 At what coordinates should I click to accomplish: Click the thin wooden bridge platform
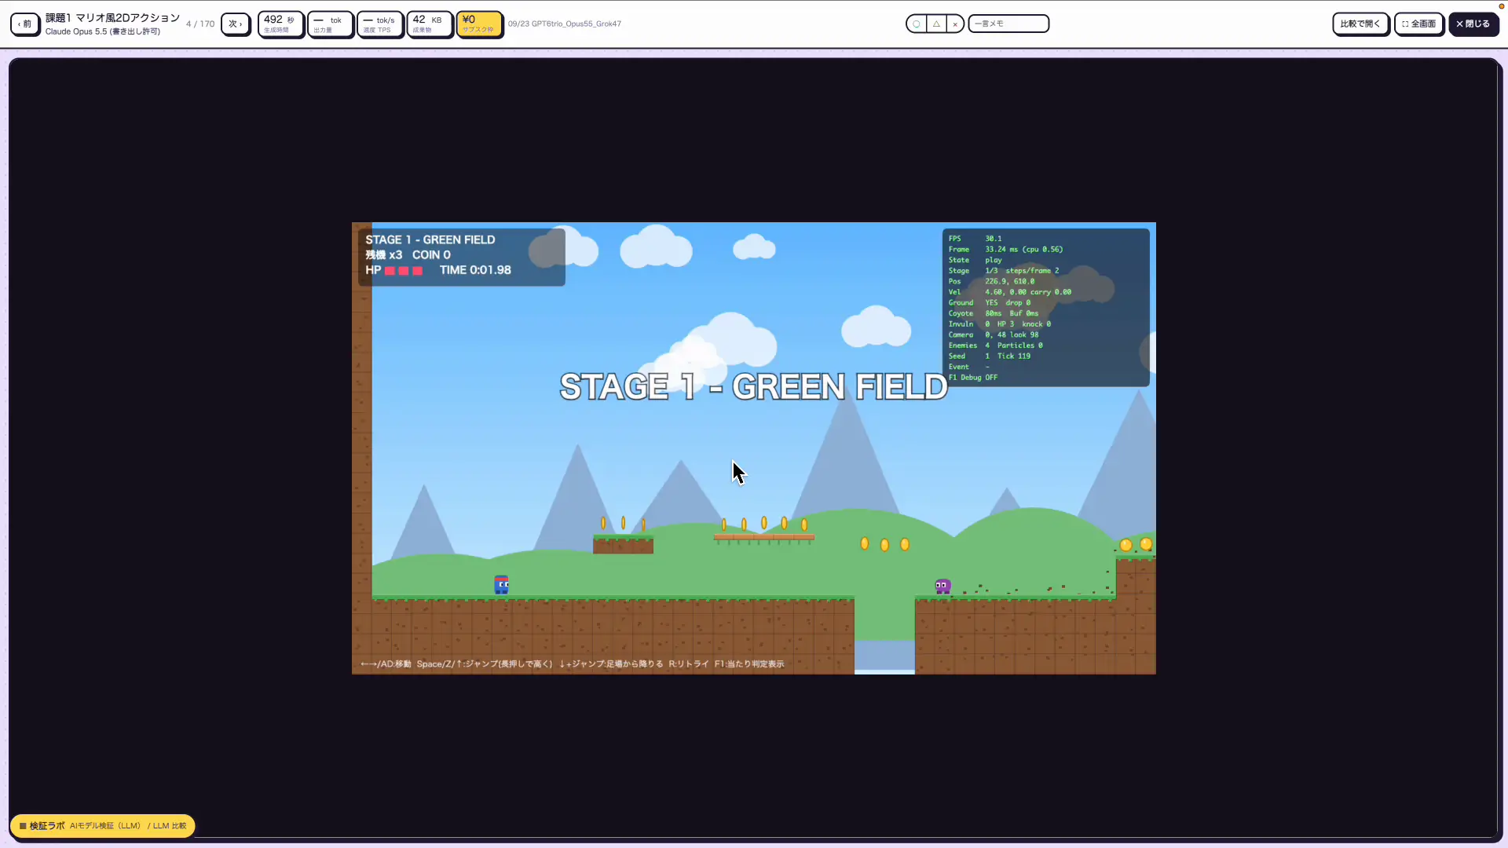pos(763,538)
